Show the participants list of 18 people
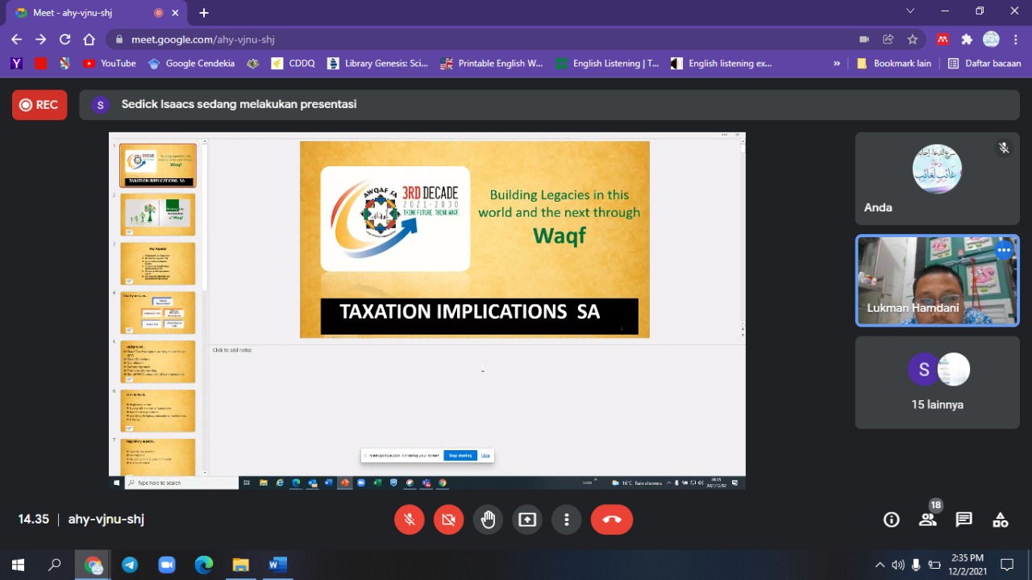Screen dimensions: 1032x580 point(928,519)
